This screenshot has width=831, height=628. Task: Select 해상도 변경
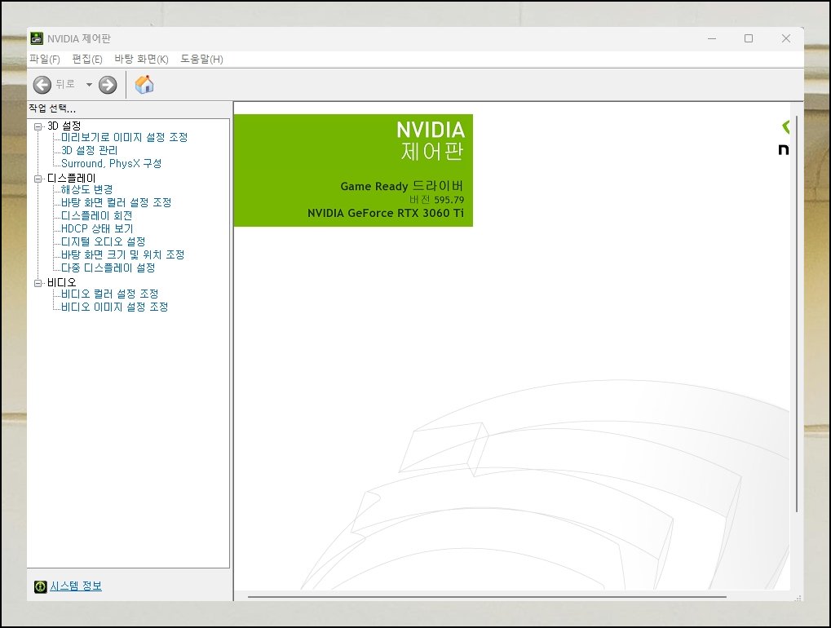87,189
